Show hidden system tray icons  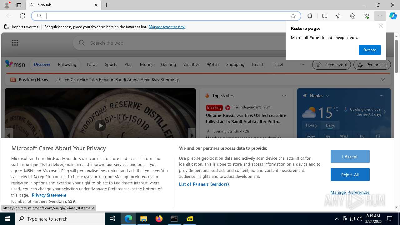[337, 219]
